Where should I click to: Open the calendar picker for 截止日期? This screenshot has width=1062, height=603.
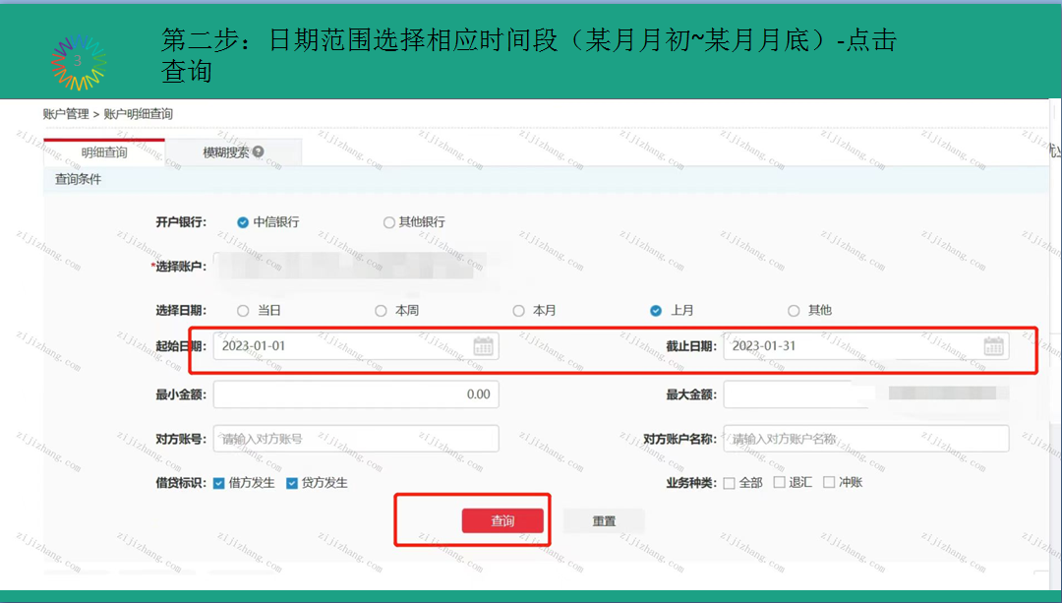(993, 346)
